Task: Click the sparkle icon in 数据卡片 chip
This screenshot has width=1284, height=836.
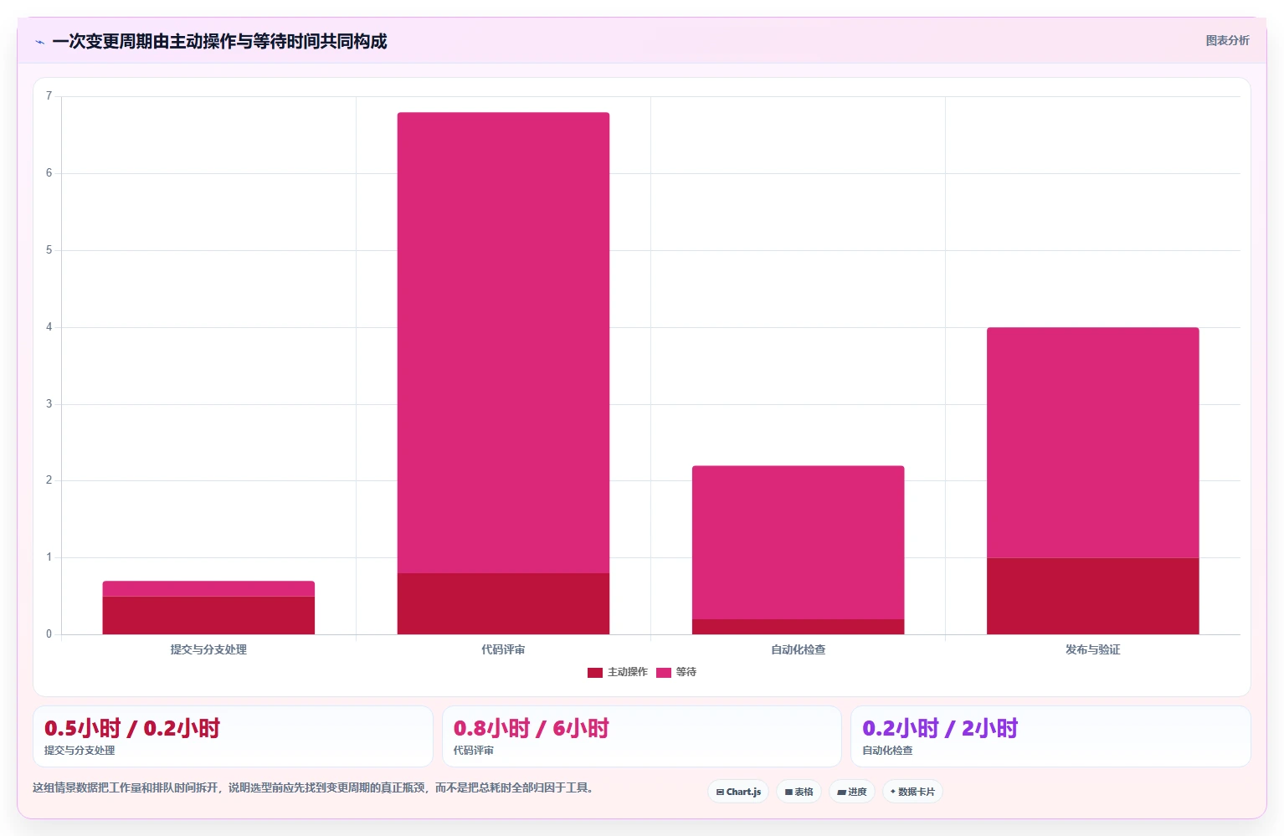Action: coord(893,792)
